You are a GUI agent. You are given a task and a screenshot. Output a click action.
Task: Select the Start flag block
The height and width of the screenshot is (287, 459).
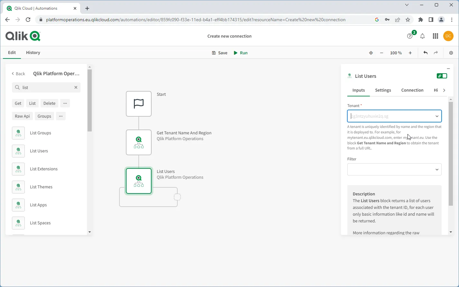[x=139, y=104]
